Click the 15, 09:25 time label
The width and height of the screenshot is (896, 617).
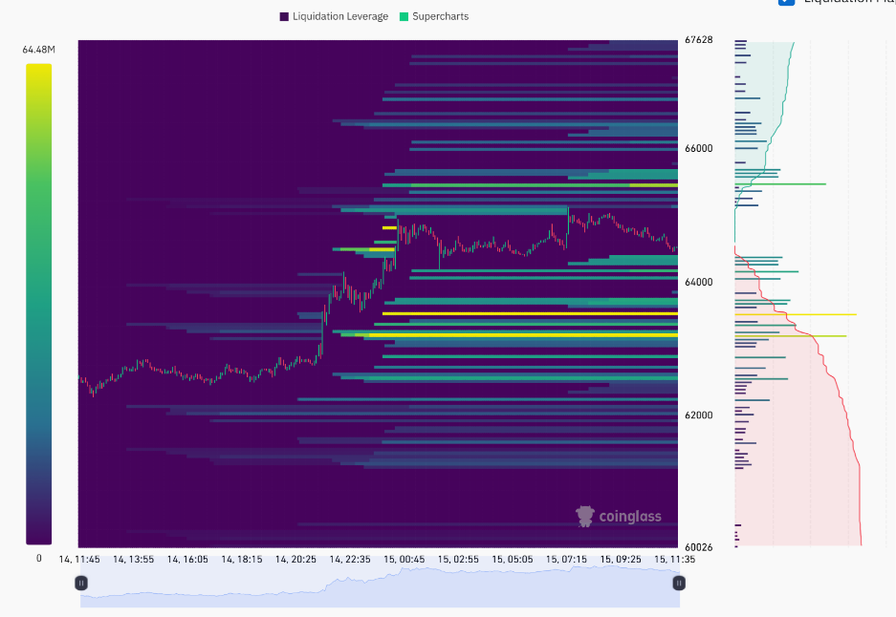click(621, 560)
